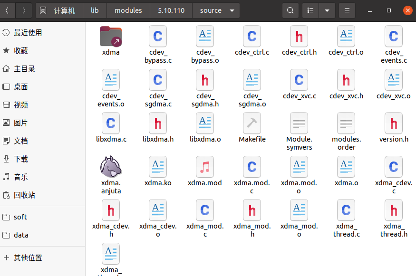Select the xdma.o file icon

point(346,167)
